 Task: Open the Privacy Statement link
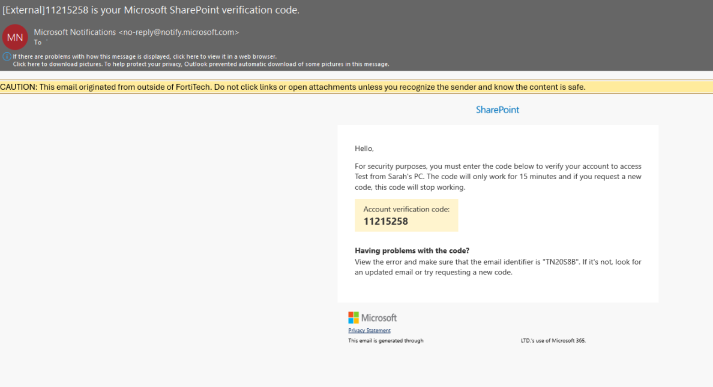[x=369, y=330]
